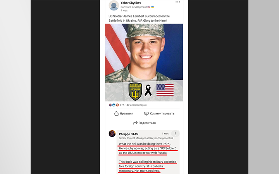Click Yehor Shytikov's profile avatar
Screen dimensions: 279x174
[114, 5]
